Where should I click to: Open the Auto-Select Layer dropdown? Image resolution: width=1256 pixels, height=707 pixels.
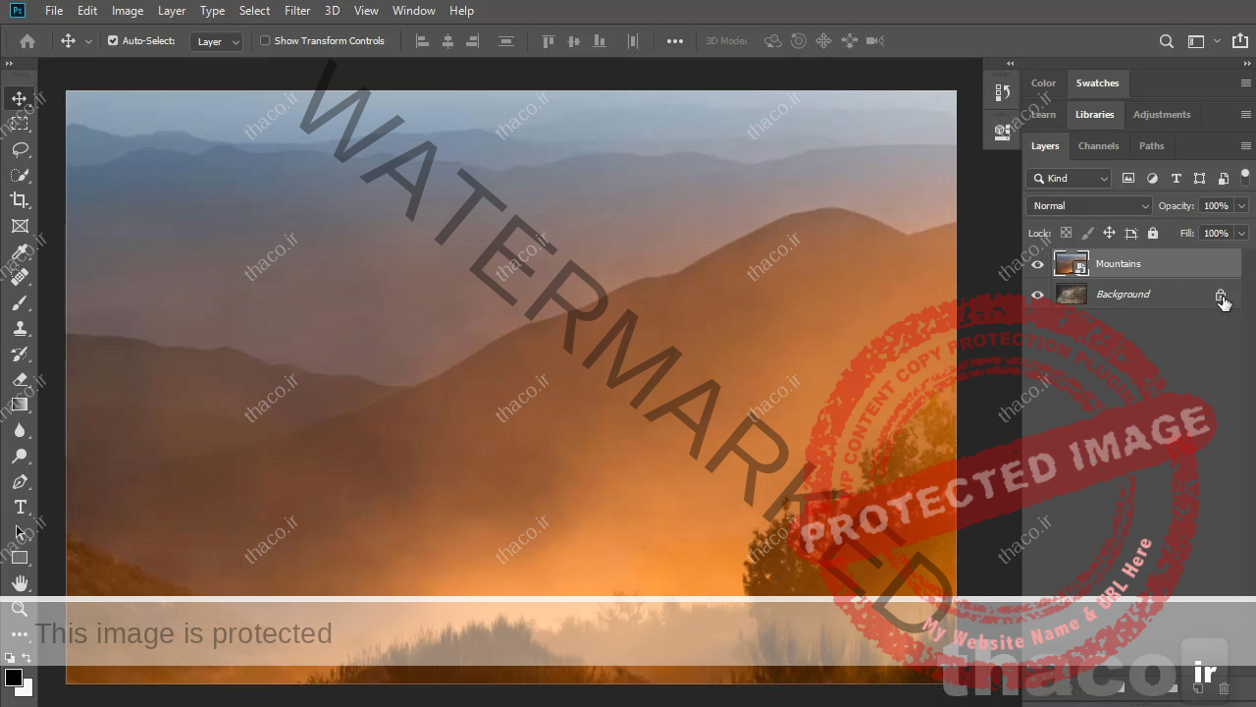pos(216,41)
